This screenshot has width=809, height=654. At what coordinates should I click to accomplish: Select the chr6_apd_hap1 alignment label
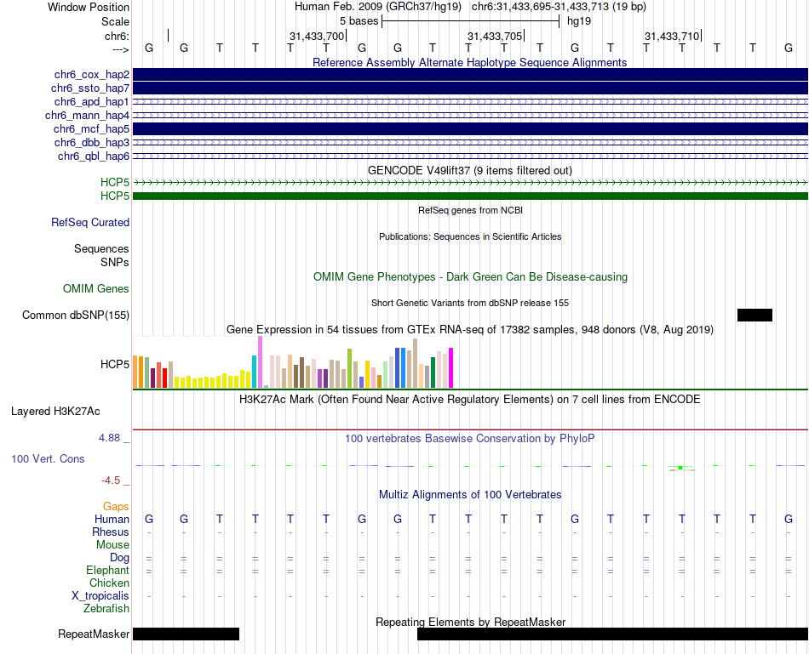pos(92,101)
